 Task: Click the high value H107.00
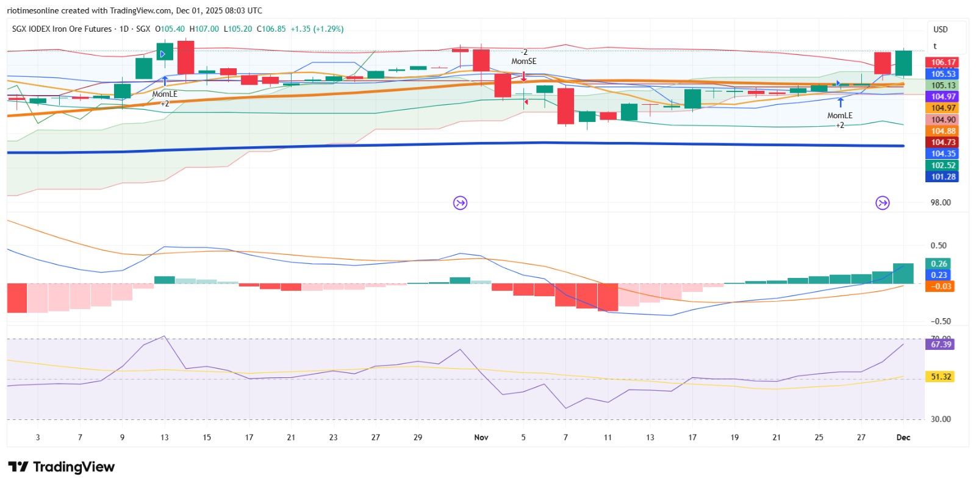pyautogui.click(x=204, y=29)
